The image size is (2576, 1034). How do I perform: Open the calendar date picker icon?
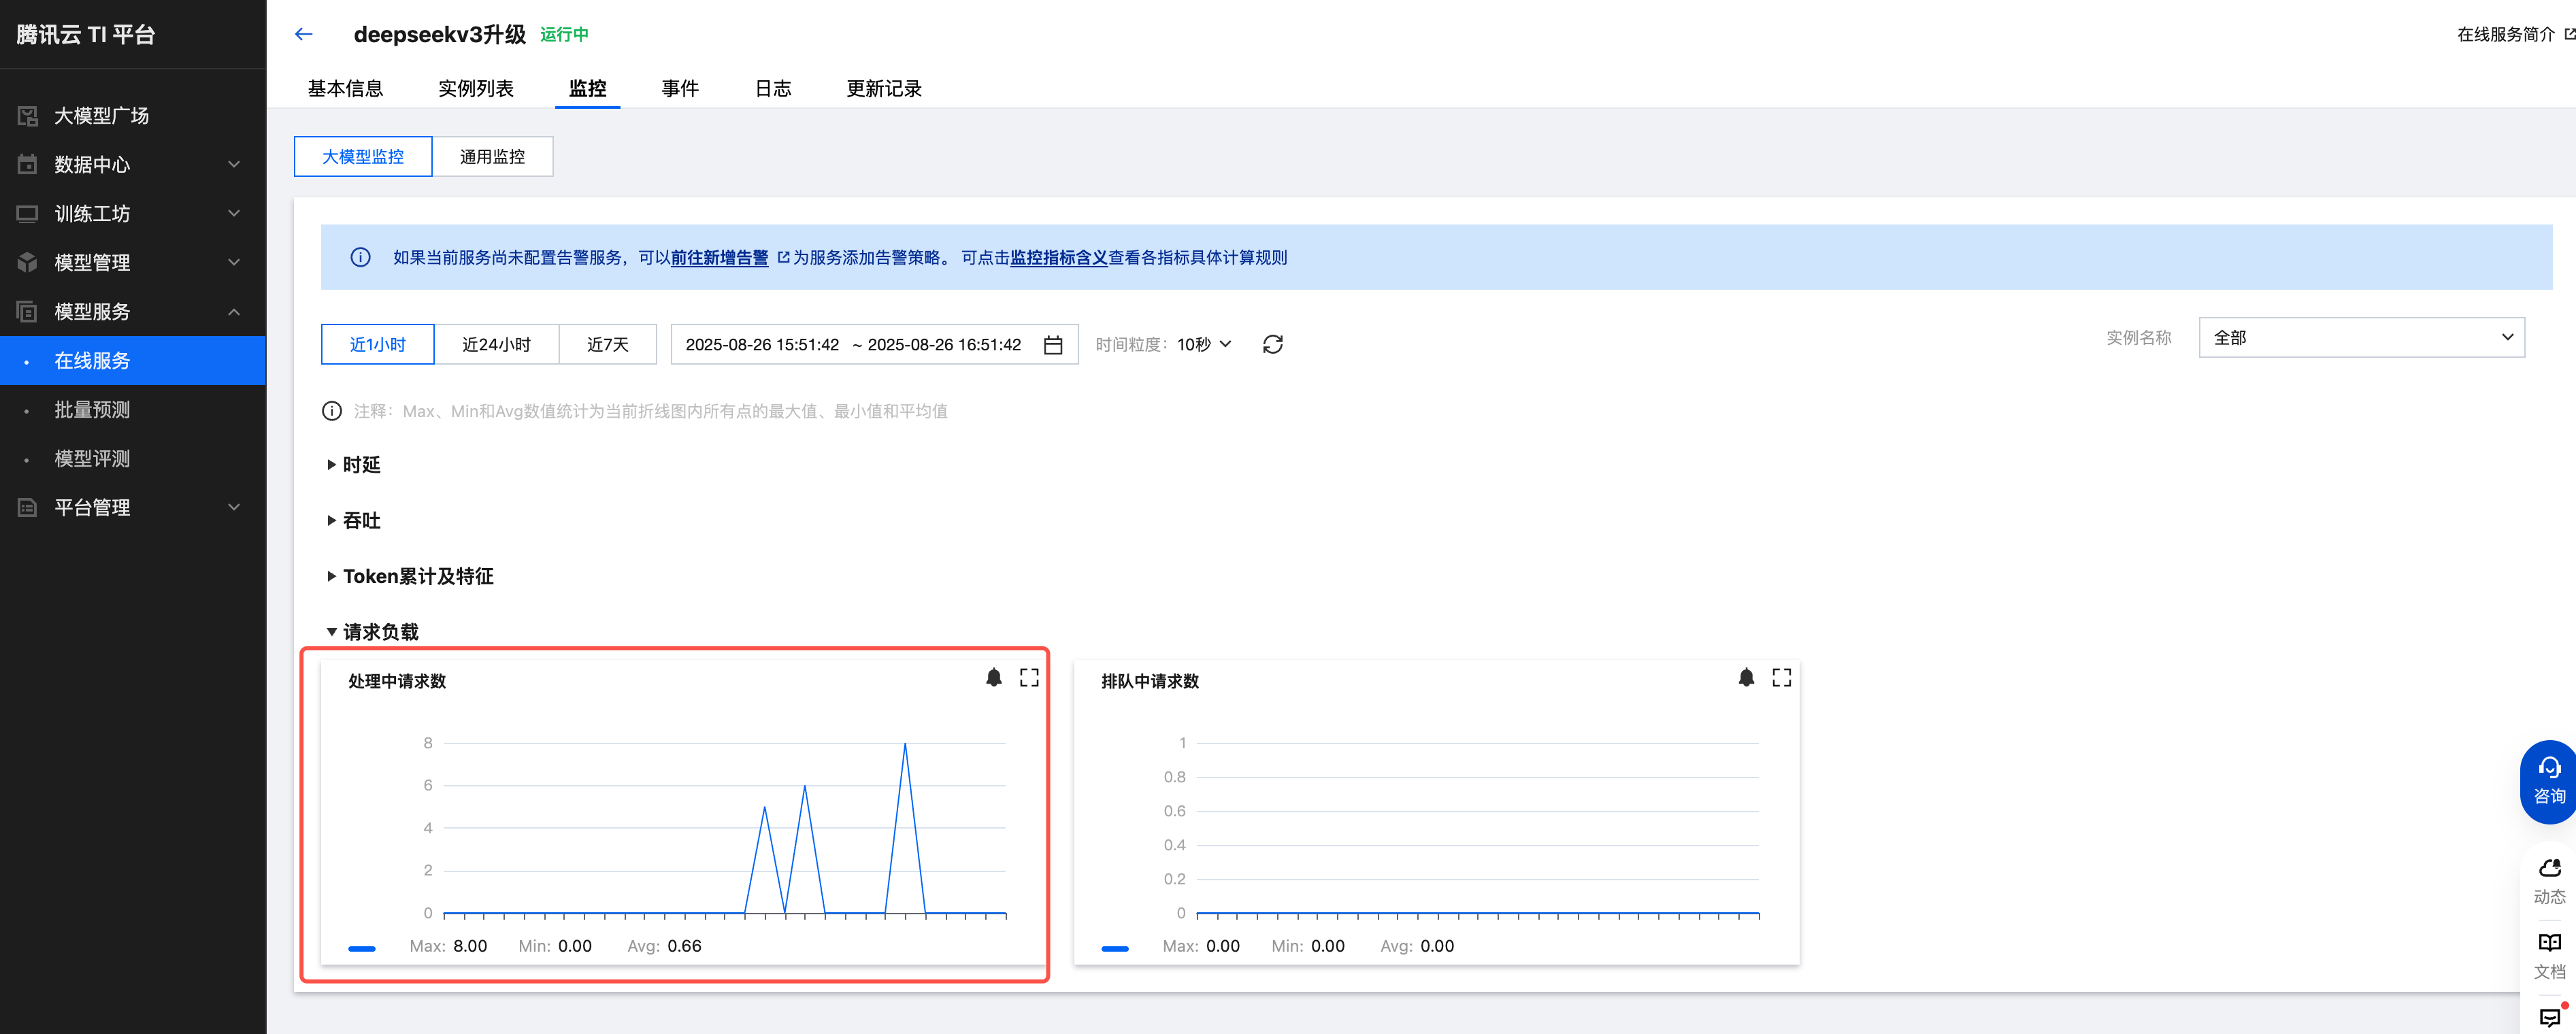coord(1052,345)
